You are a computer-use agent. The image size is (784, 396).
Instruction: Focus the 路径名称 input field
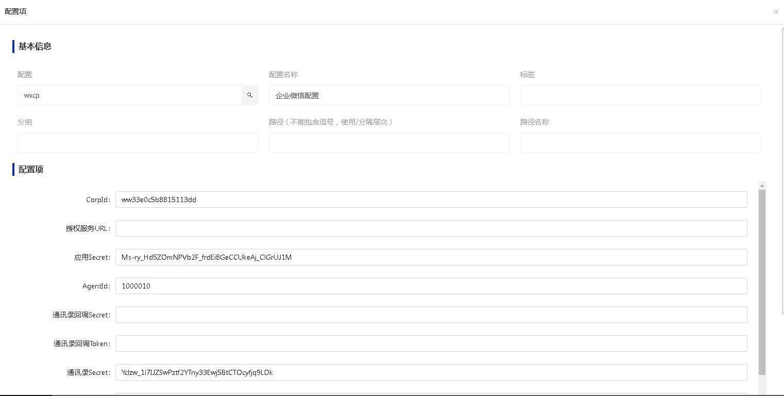click(x=641, y=142)
